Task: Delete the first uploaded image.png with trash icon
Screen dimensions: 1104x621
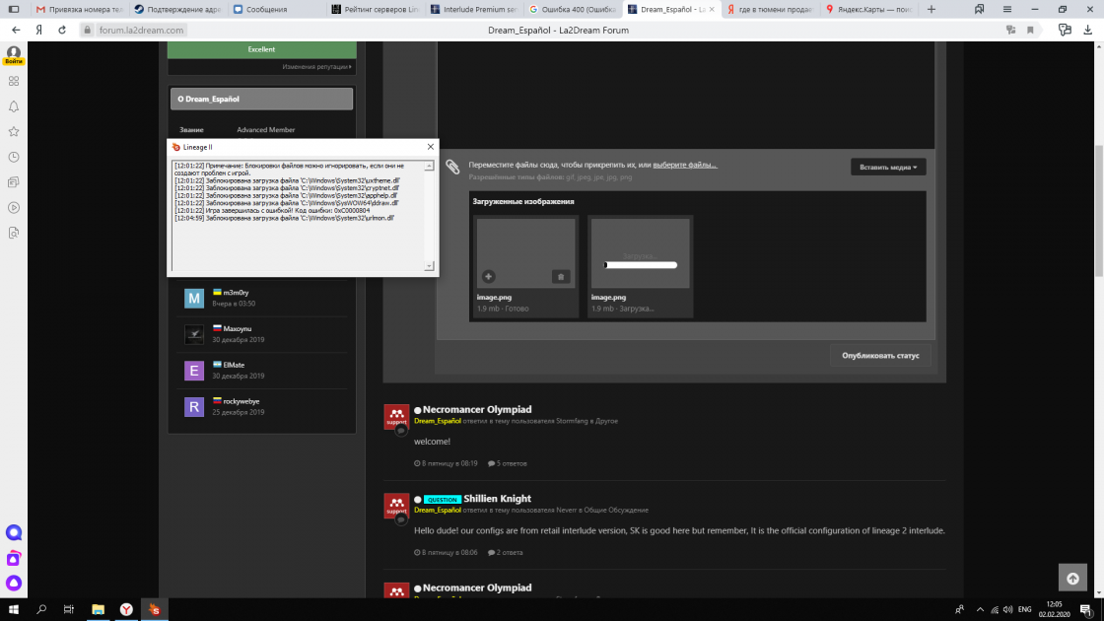Action: [560, 277]
